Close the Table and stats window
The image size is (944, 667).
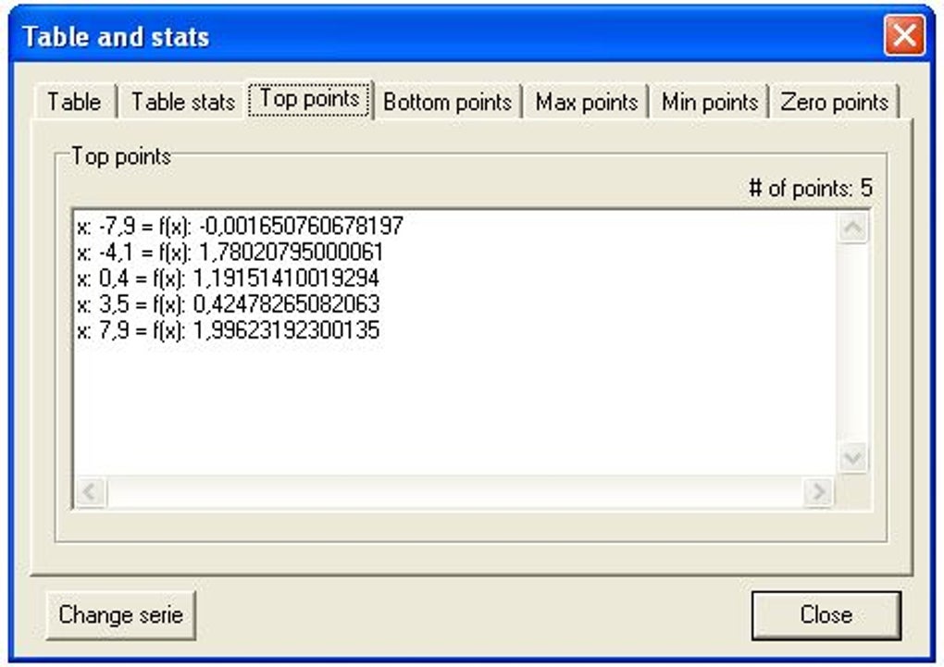905,35
